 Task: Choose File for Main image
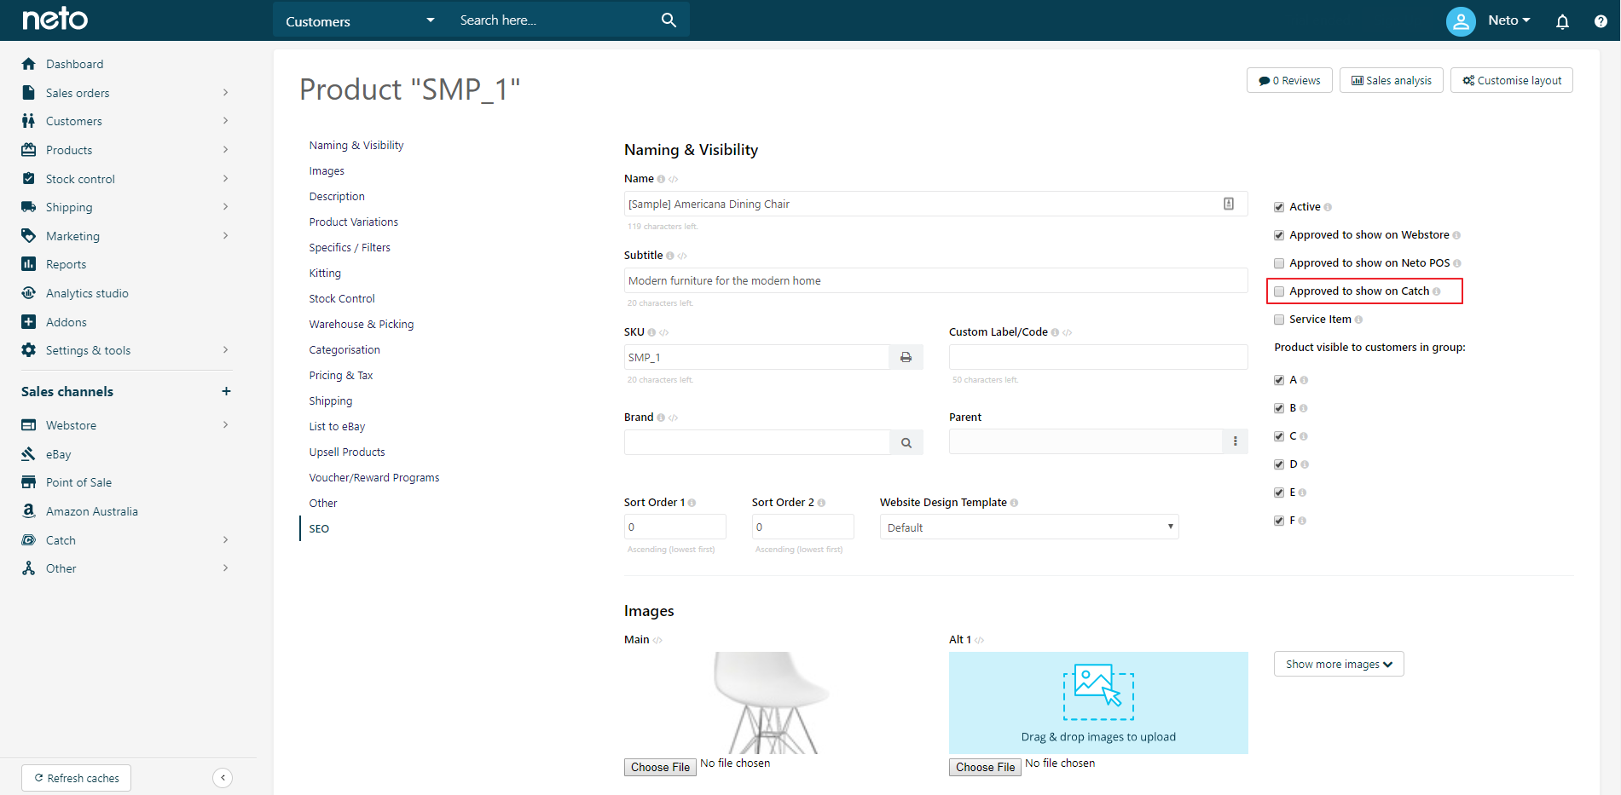(x=660, y=767)
